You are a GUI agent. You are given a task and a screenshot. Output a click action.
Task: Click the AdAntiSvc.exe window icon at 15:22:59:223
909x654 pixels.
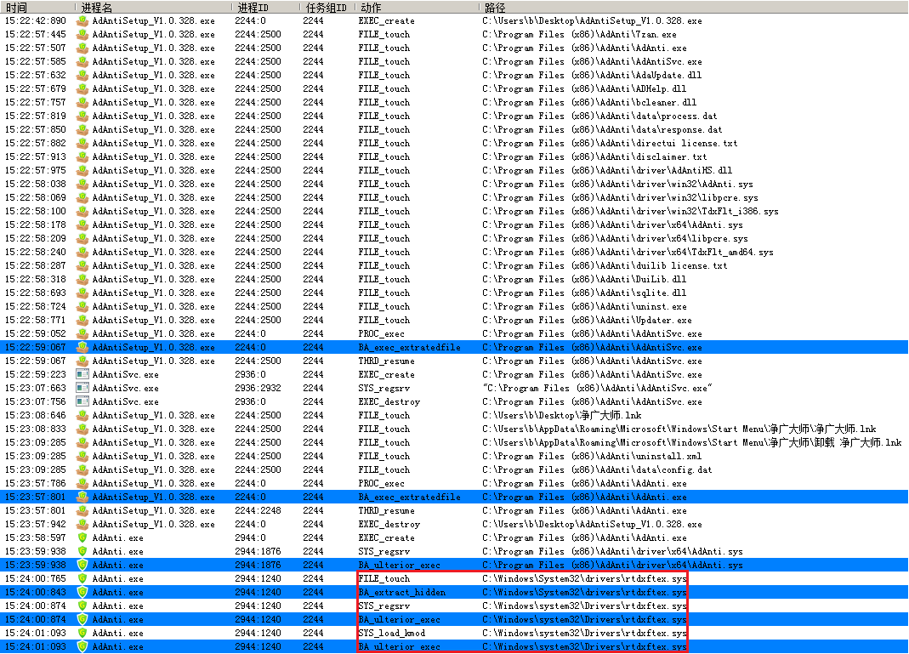pyautogui.click(x=82, y=374)
